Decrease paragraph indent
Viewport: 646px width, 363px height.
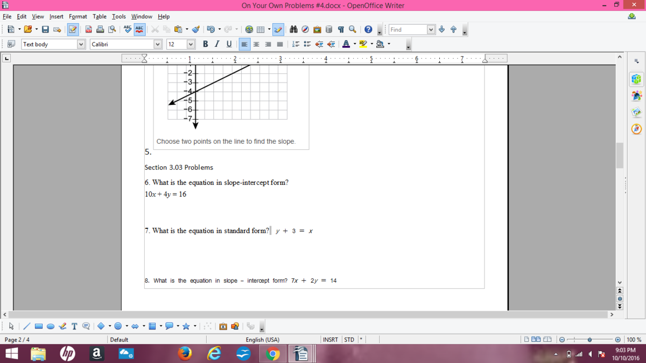click(x=319, y=44)
